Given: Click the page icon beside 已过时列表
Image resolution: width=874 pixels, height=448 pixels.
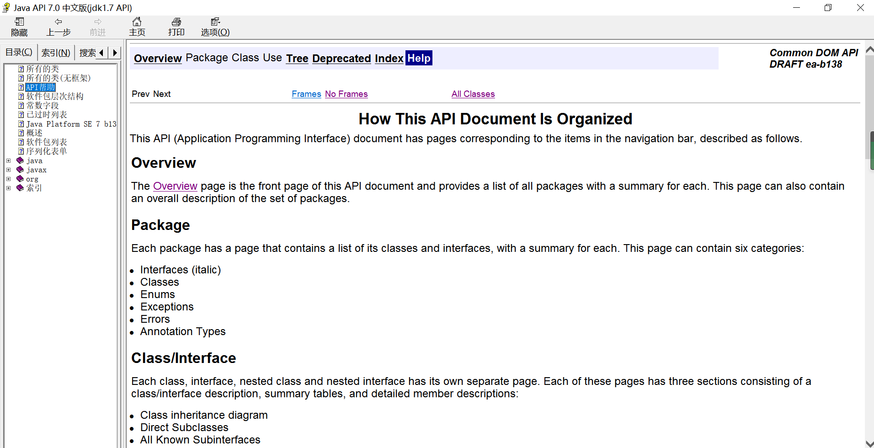Looking at the screenshot, I should click(x=21, y=114).
